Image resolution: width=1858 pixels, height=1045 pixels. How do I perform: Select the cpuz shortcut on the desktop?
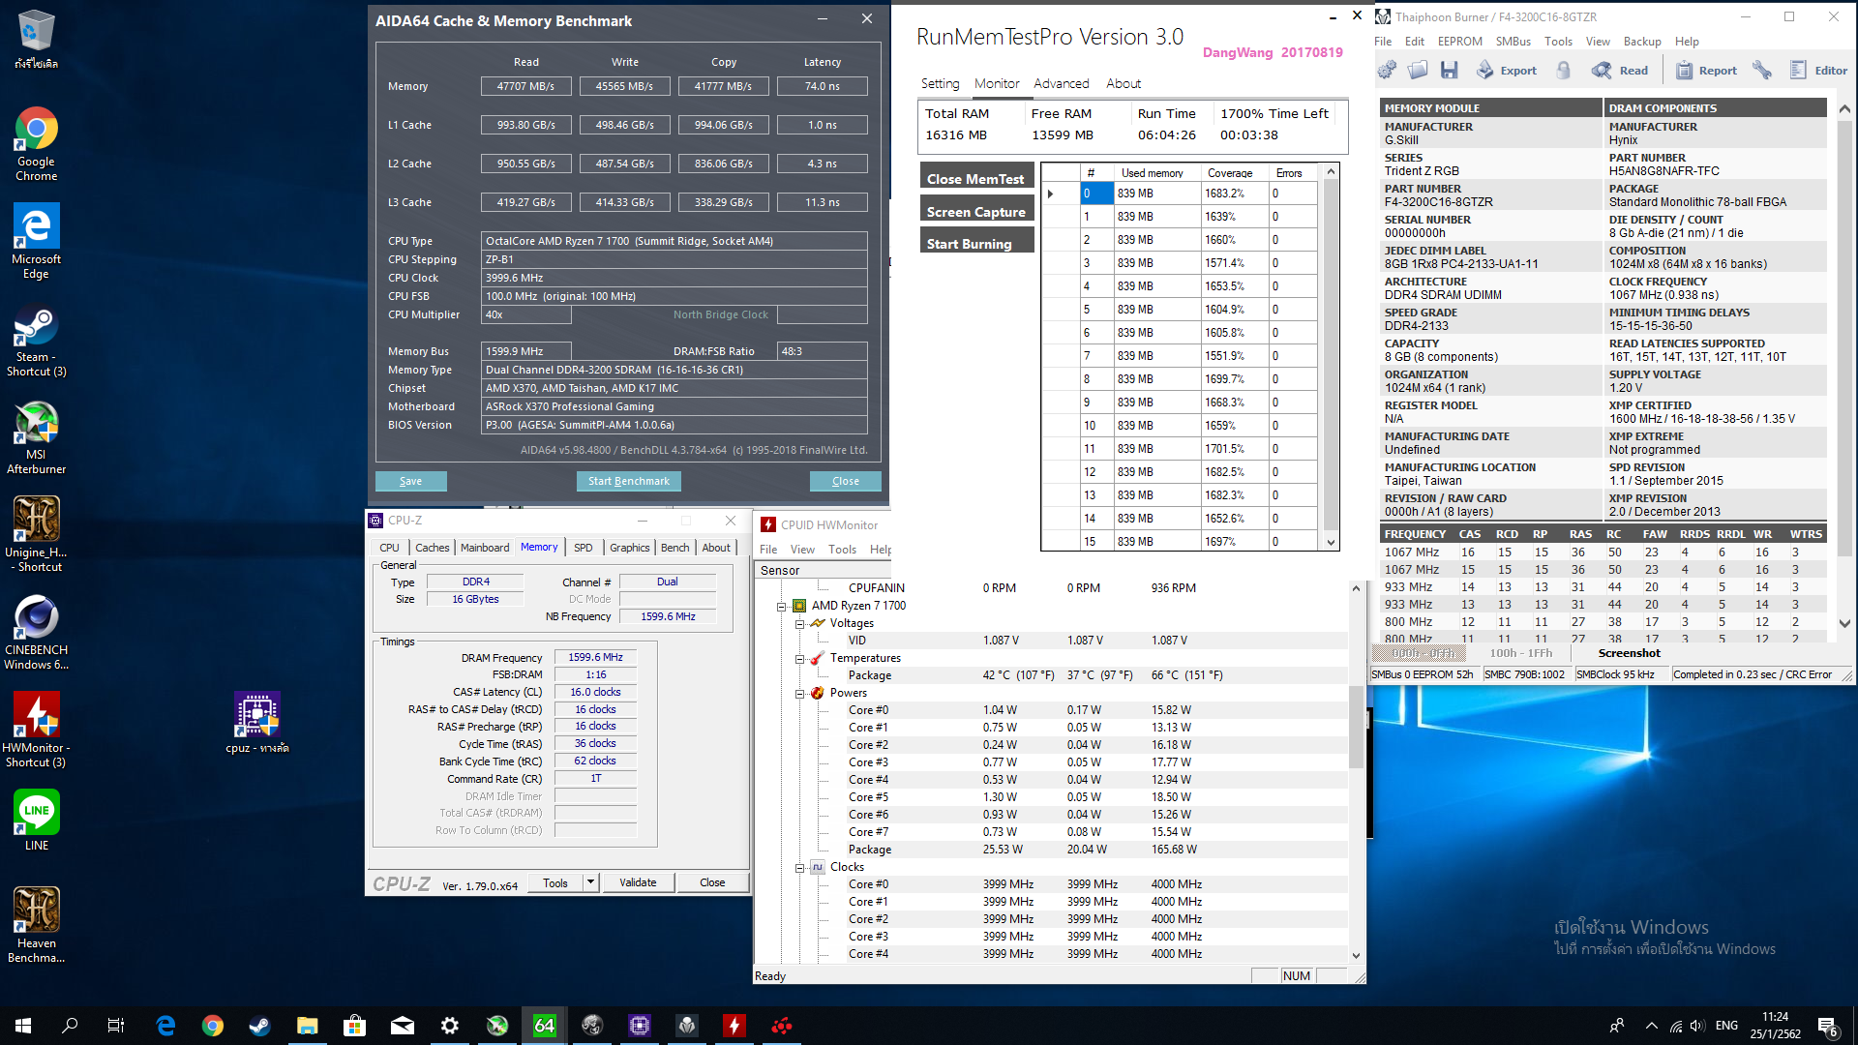tap(256, 723)
